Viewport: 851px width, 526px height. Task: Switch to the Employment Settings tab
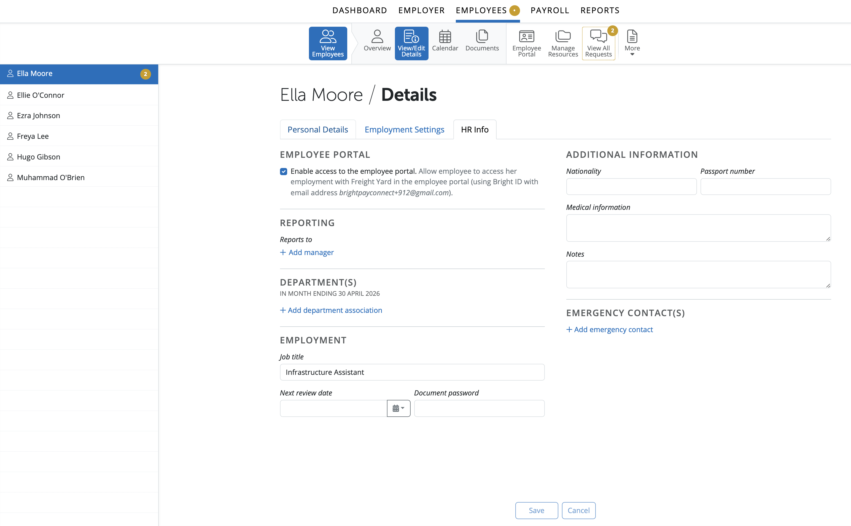click(x=404, y=130)
